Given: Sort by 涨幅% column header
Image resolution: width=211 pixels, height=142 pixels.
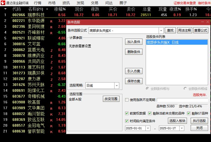Looking at the screenshot, I should (x=60, y=9).
